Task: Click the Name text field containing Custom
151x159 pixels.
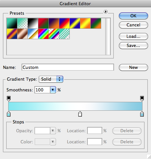Action: point(68,67)
